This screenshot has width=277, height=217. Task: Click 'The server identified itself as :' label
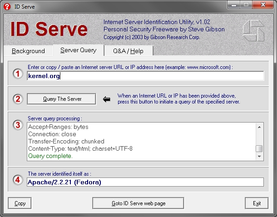pyautogui.click(x=59, y=174)
